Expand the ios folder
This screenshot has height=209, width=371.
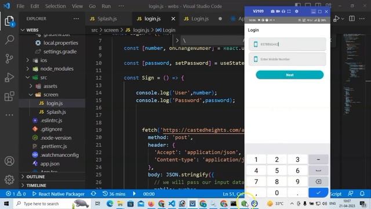(43, 60)
